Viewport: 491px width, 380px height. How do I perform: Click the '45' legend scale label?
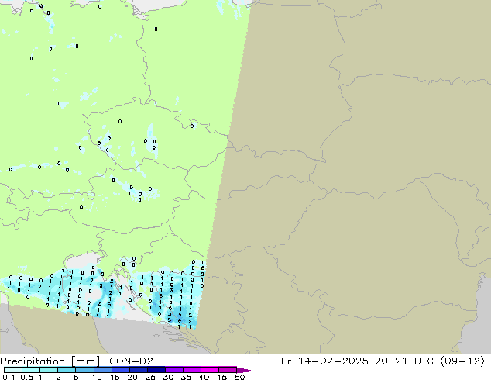click(x=221, y=377)
